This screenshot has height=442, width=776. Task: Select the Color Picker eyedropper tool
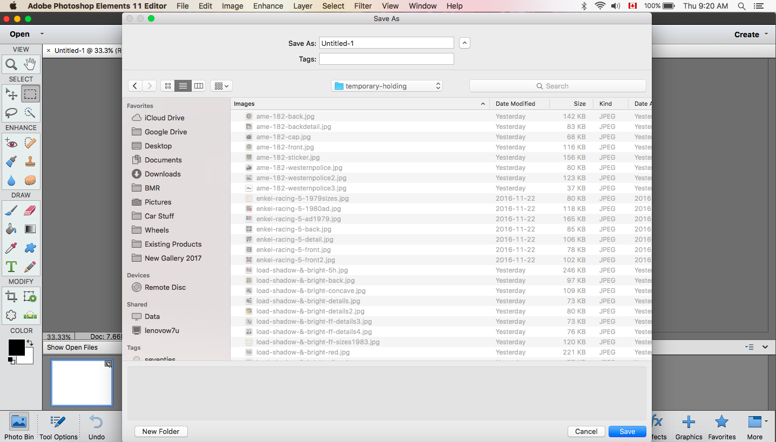[x=11, y=248]
